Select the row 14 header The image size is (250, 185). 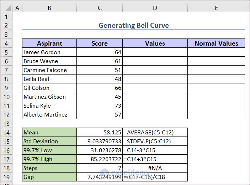coord(6,132)
